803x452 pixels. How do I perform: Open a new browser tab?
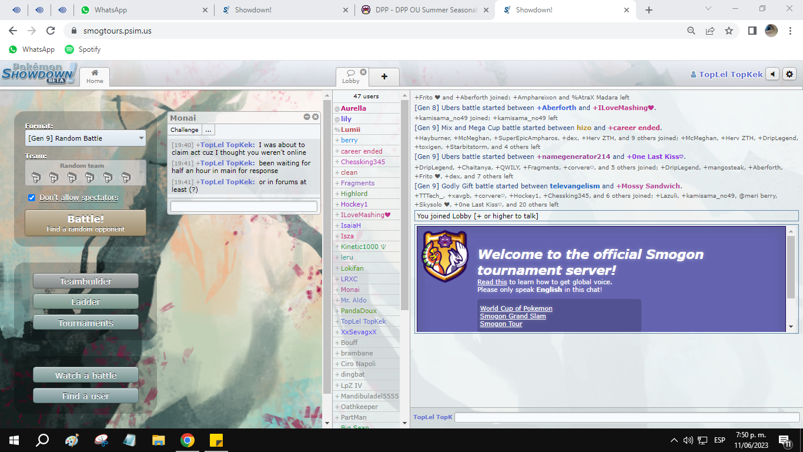click(x=649, y=10)
